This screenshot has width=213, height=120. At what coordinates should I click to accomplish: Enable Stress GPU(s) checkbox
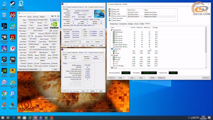click(112, 20)
